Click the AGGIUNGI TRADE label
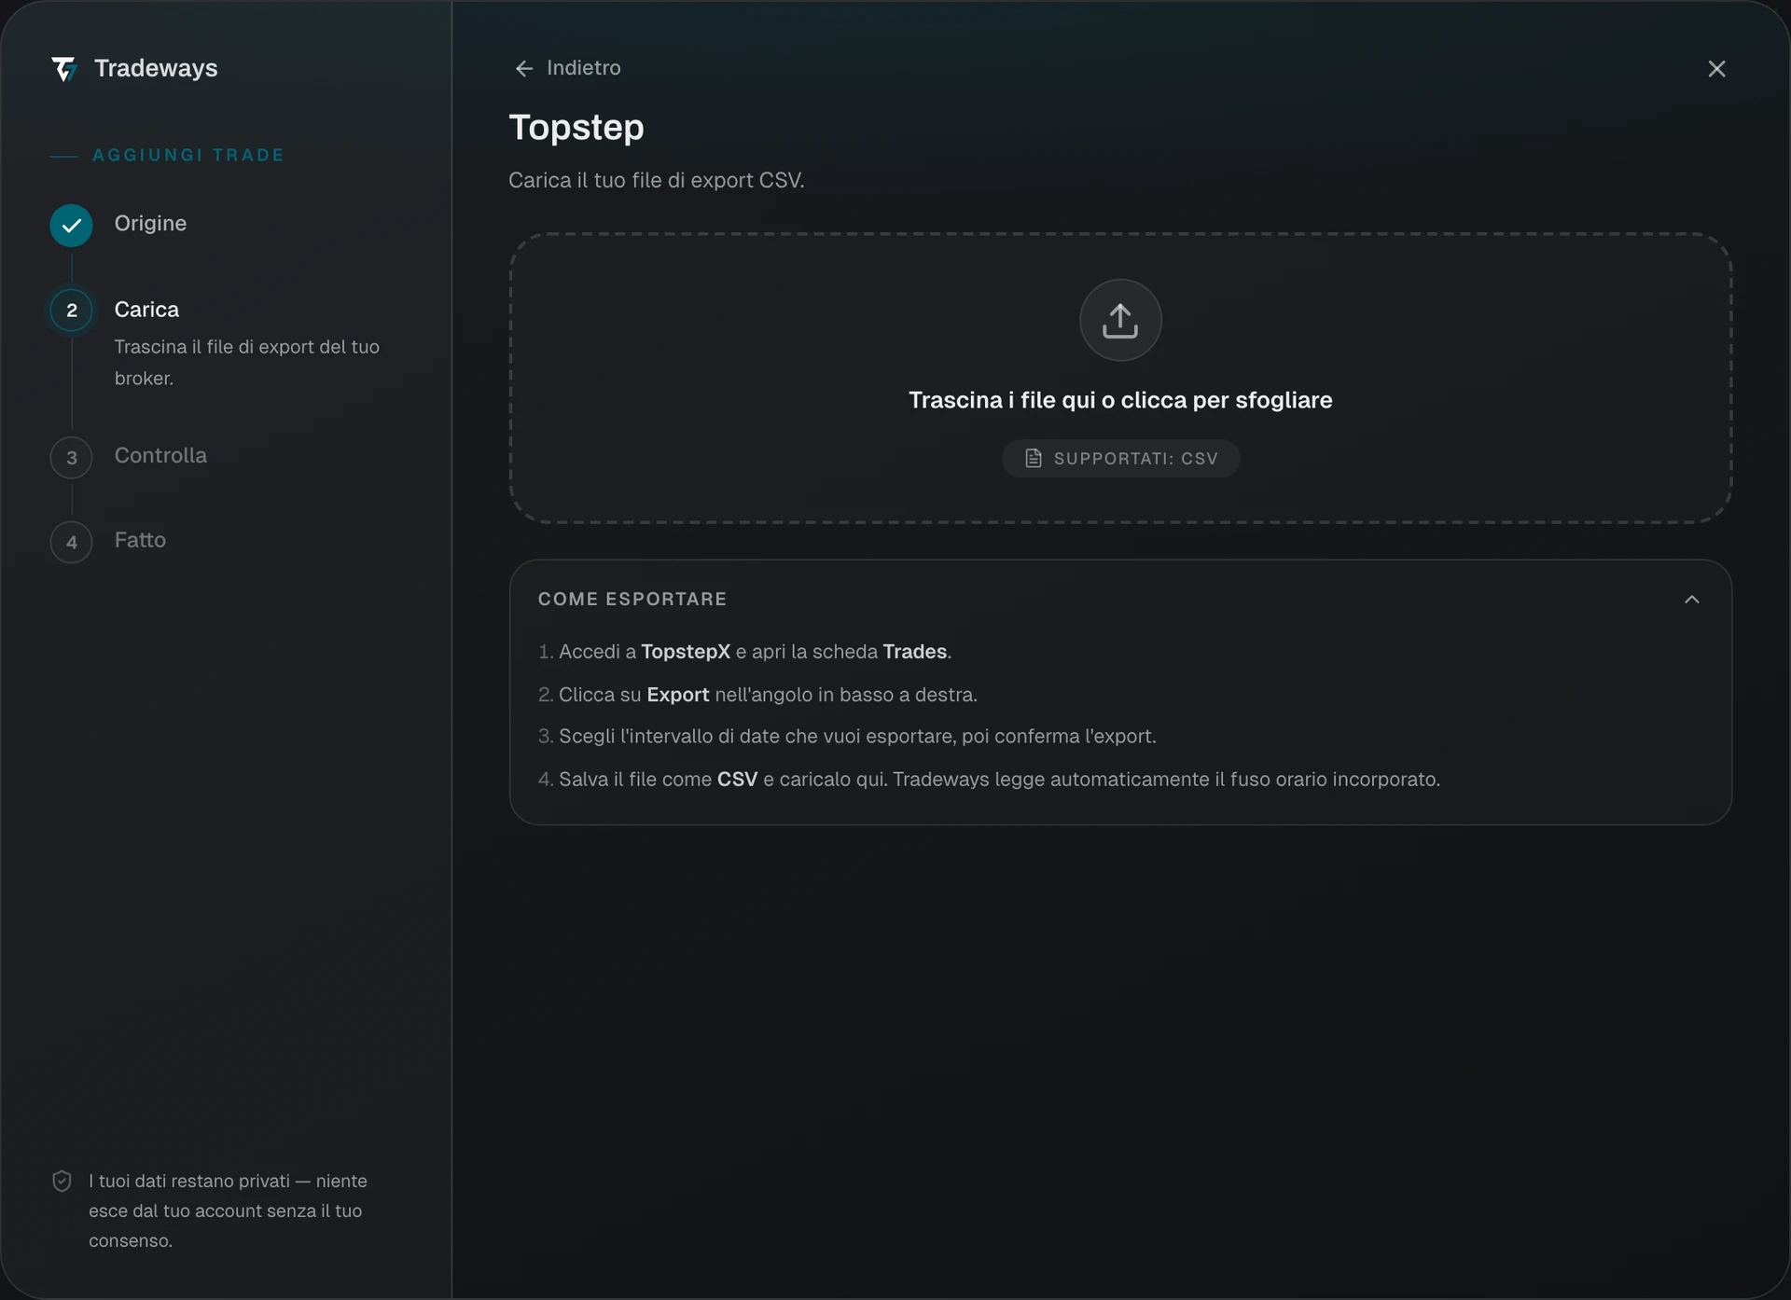The width and height of the screenshot is (1791, 1300). (x=188, y=155)
